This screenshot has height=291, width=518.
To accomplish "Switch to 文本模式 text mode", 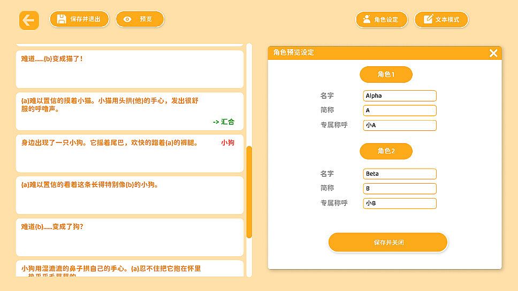I will pos(441,19).
